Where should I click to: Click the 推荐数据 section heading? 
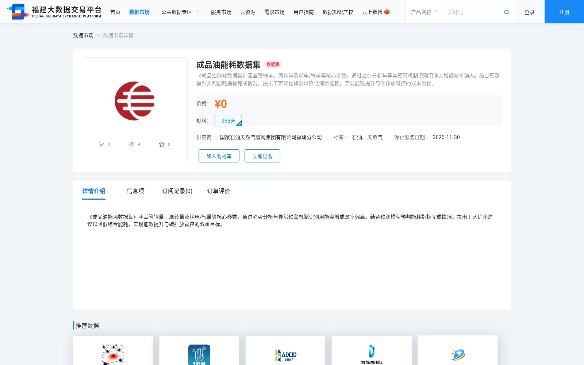point(87,326)
